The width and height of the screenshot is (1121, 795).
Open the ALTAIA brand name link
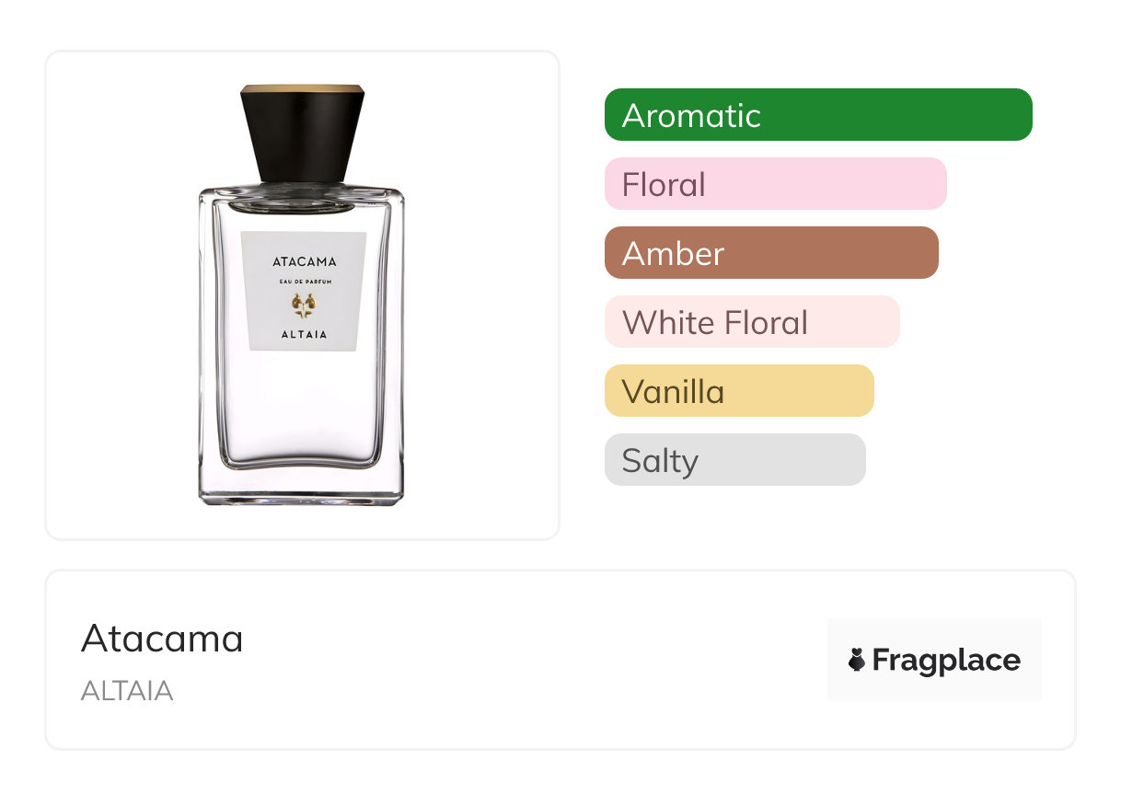(127, 691)
